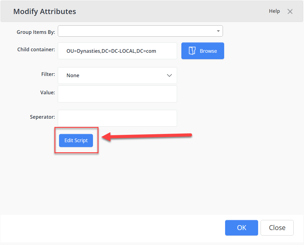Click the 'Seperator:' label

[x=43, y=117]
